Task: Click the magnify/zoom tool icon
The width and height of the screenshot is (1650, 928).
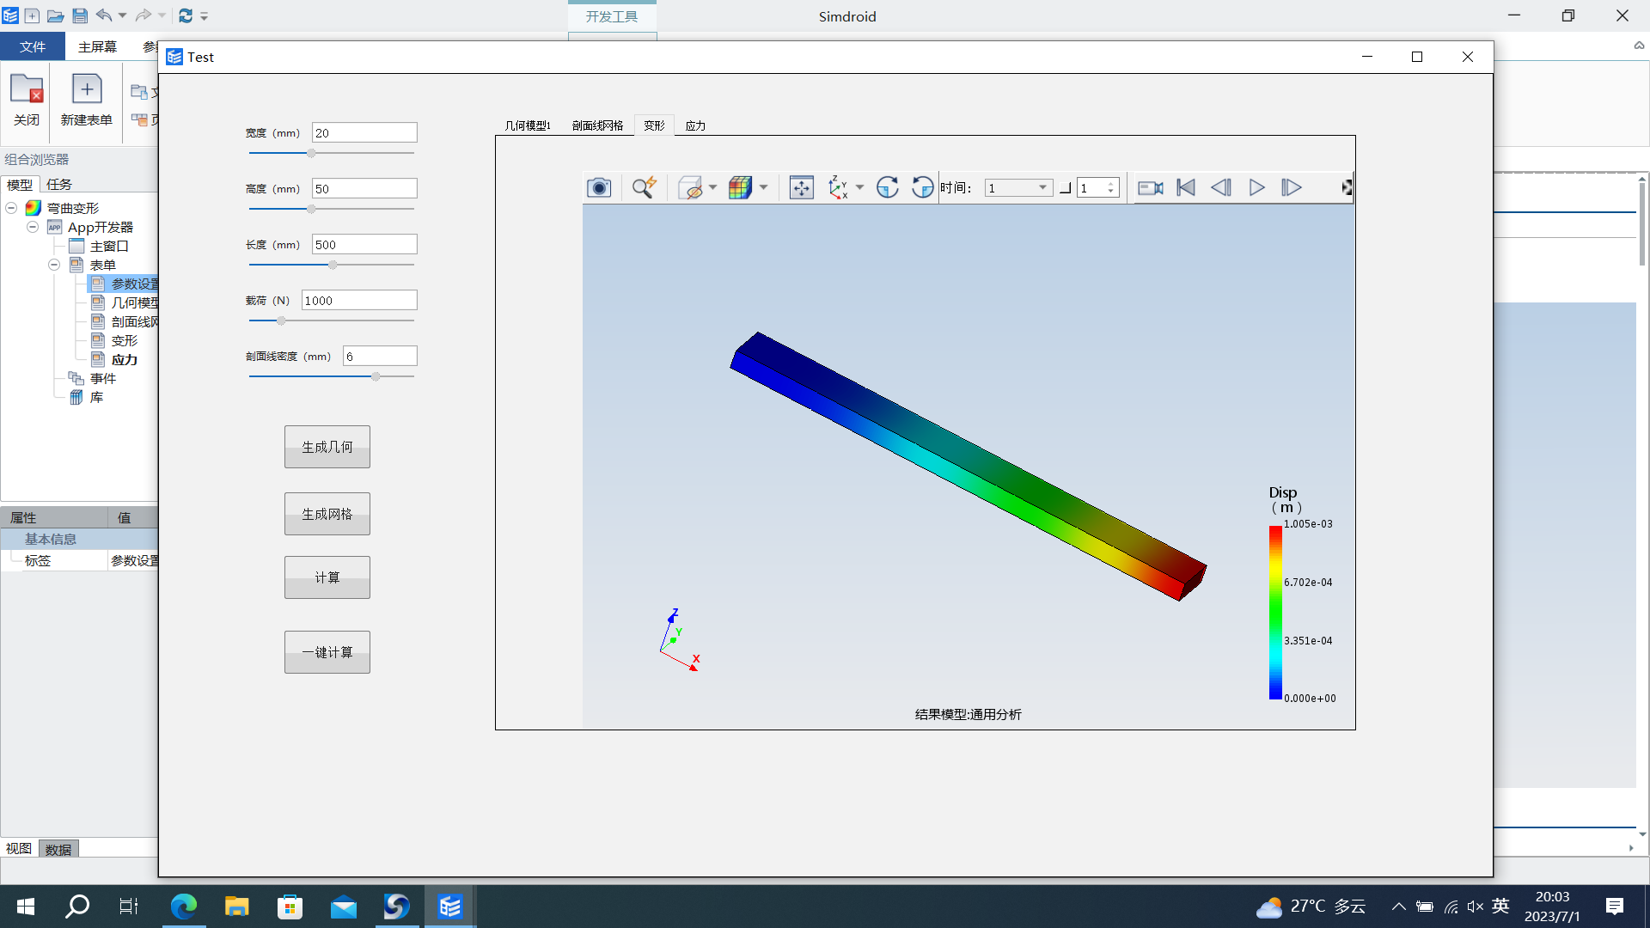Action: point(643,187)
